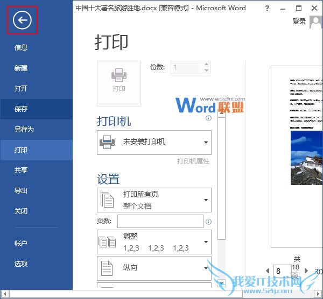Increase copies with the up spinner
Screen dimensions: 323x299
(206, 64)
